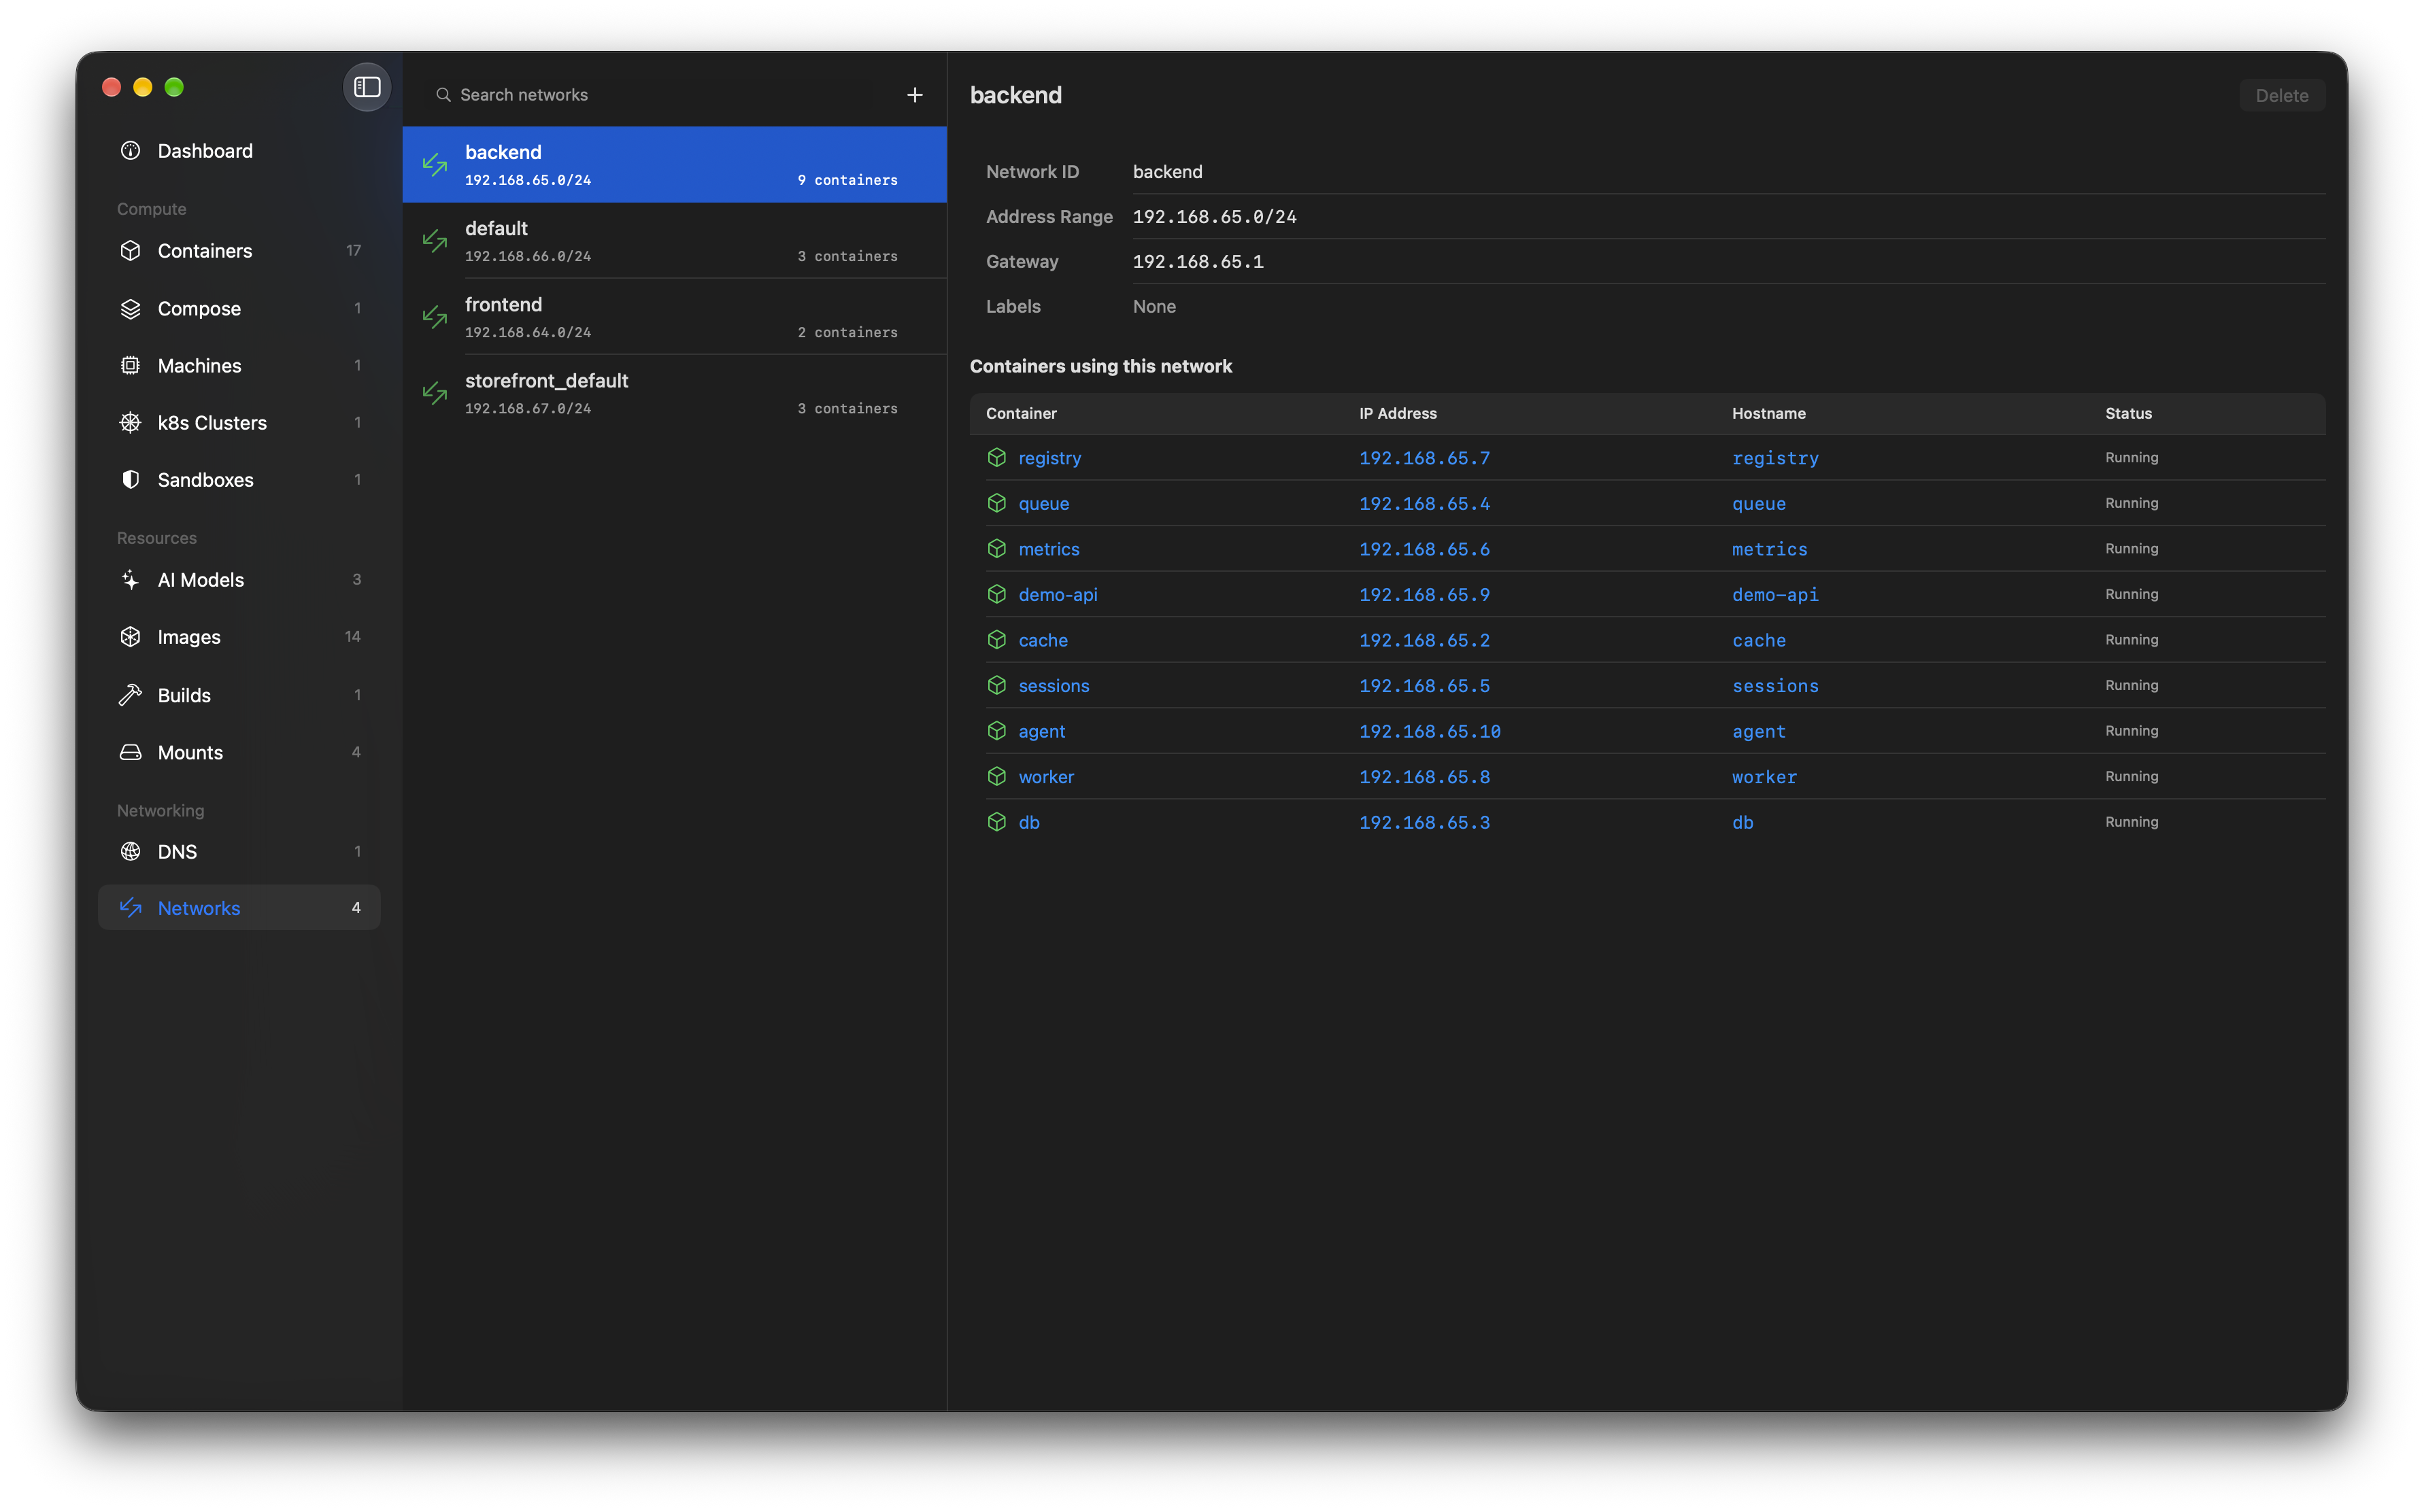Open DNS in sidebar
The image size is (2424, 1512).
click(x=239, y=852)
